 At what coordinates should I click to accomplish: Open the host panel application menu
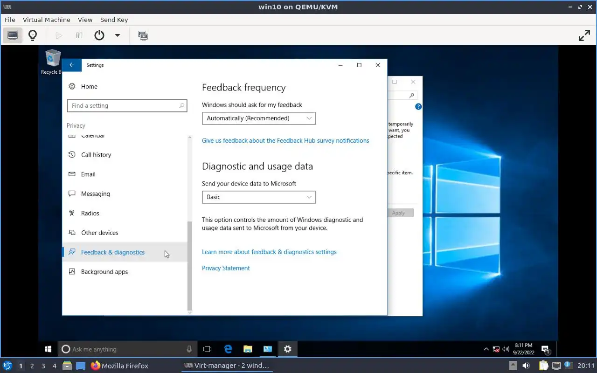(7, 366)
